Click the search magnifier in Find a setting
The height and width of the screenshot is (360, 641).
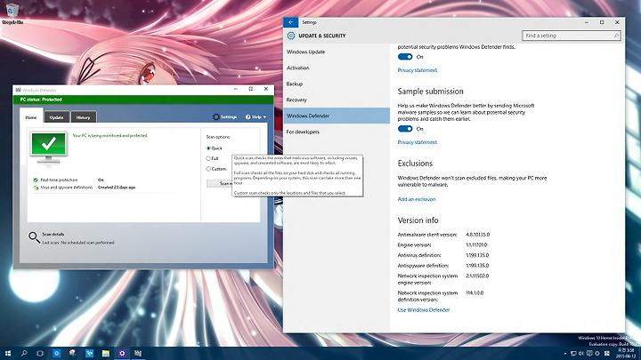[x=616, y=36]
